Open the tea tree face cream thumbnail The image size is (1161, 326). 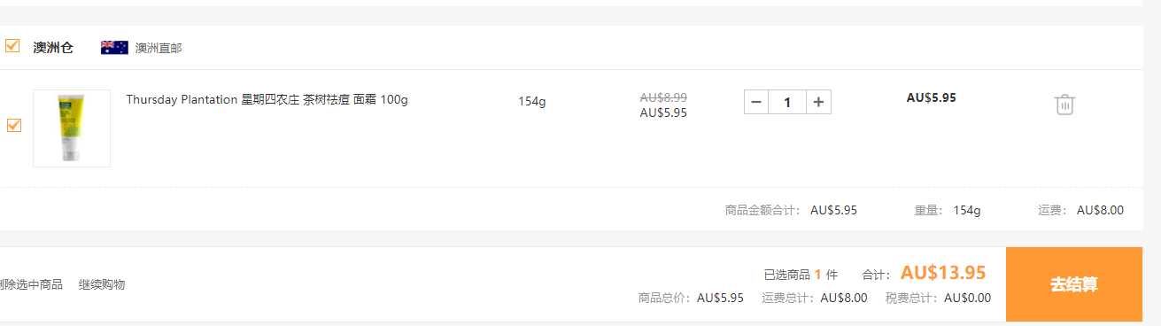(72, 128)
